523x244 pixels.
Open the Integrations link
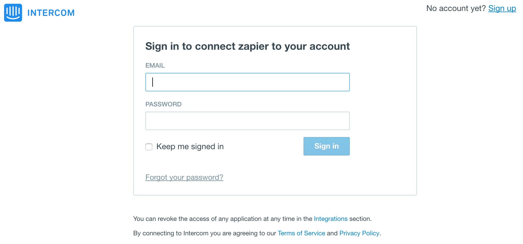click(331, 219)
